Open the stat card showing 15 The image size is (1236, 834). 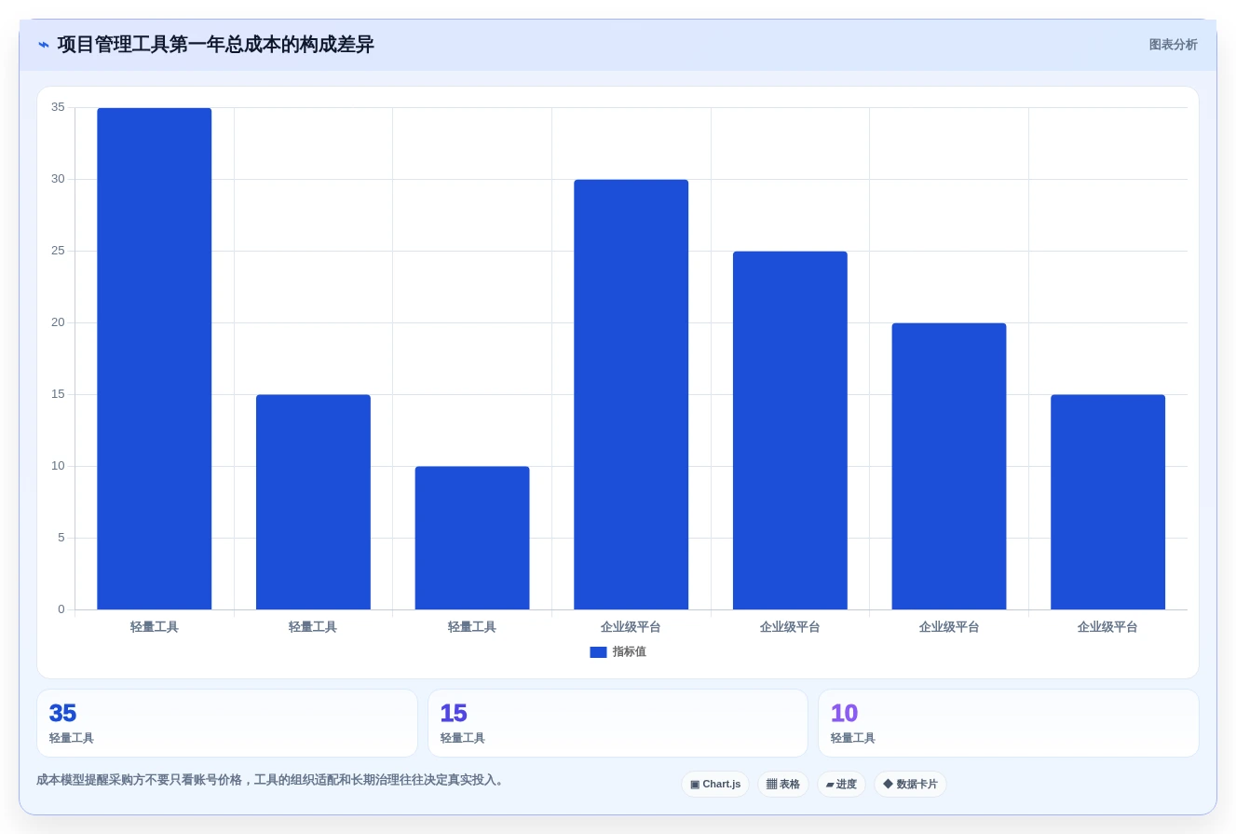[x=618, y=723]
